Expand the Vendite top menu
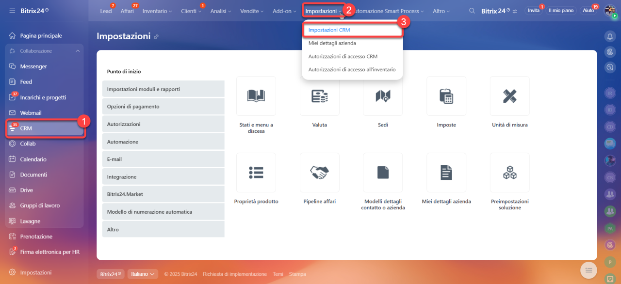This screenshot has width=621, height=284. pyautogui.click(x=252, y=11)
